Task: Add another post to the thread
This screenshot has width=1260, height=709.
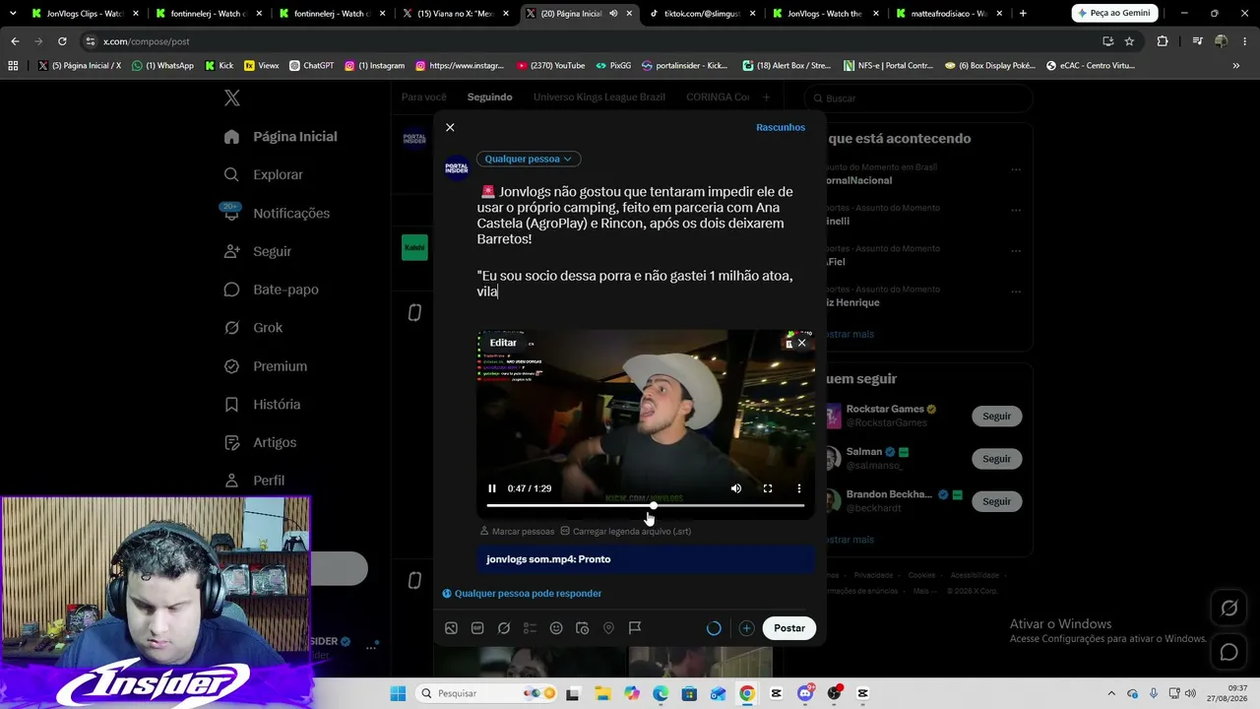Action: tap(746, 628)
